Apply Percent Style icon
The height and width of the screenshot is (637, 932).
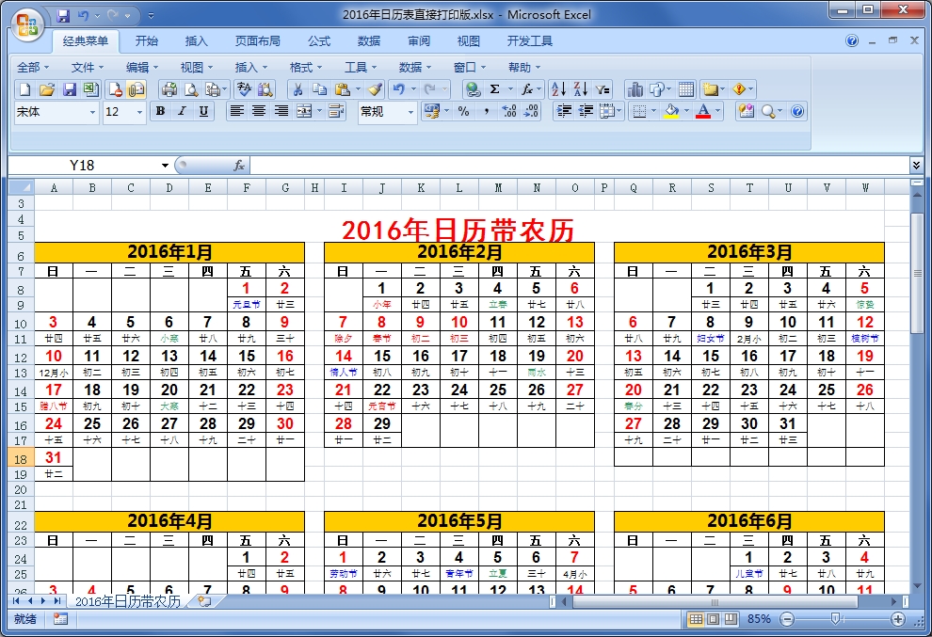coord(463,110)
